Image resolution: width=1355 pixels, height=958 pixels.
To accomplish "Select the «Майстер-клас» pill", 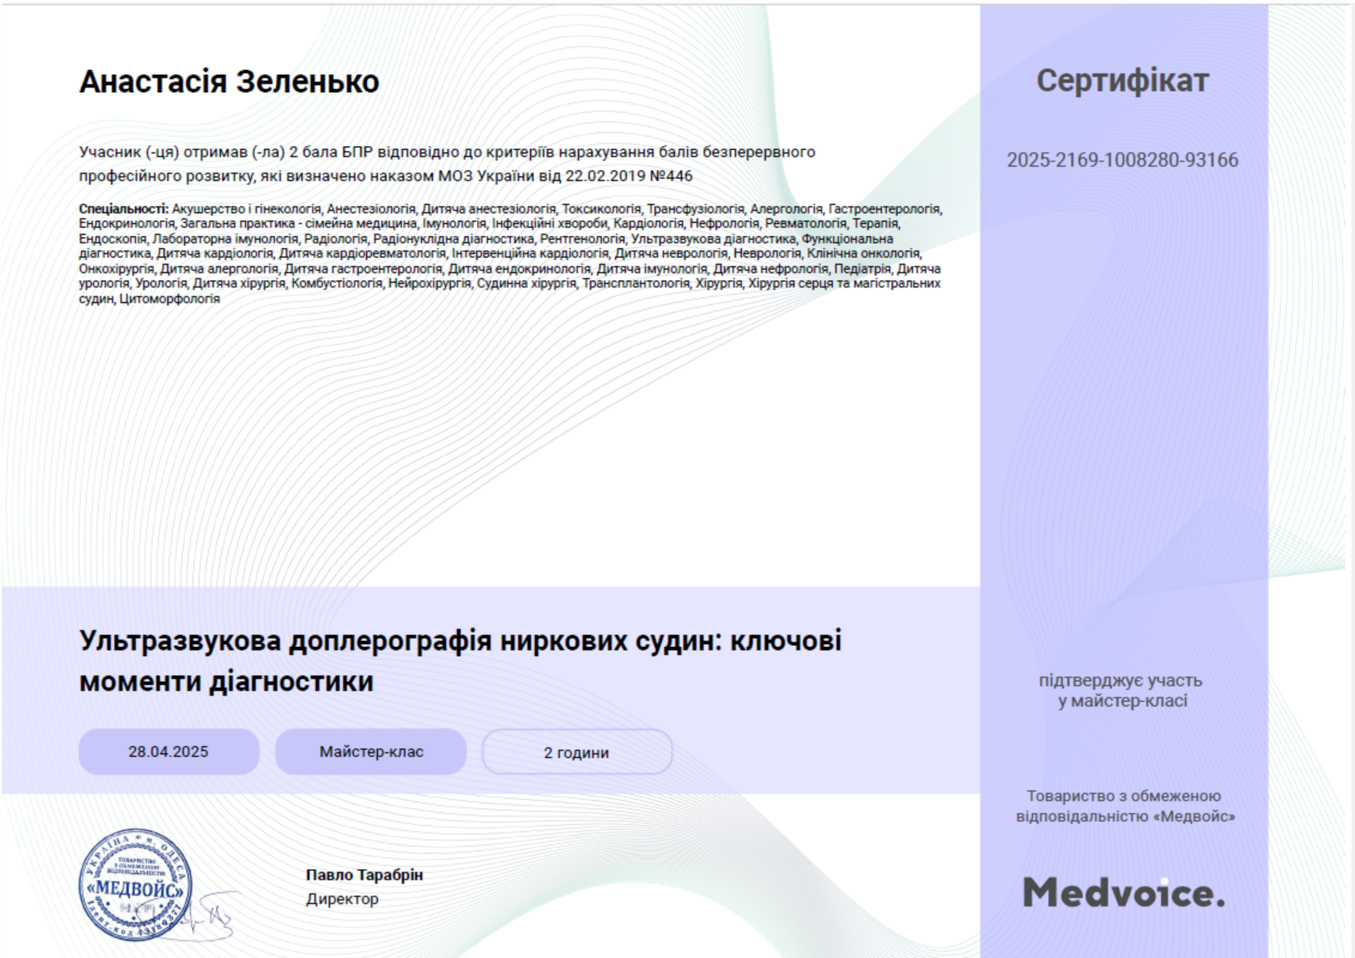I will [x=370, y=751].
